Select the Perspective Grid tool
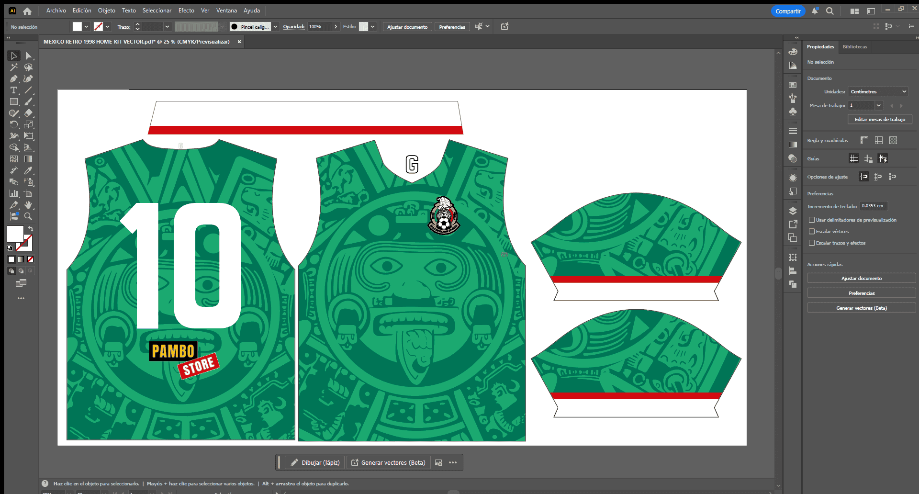 click(x=29, y=148)
